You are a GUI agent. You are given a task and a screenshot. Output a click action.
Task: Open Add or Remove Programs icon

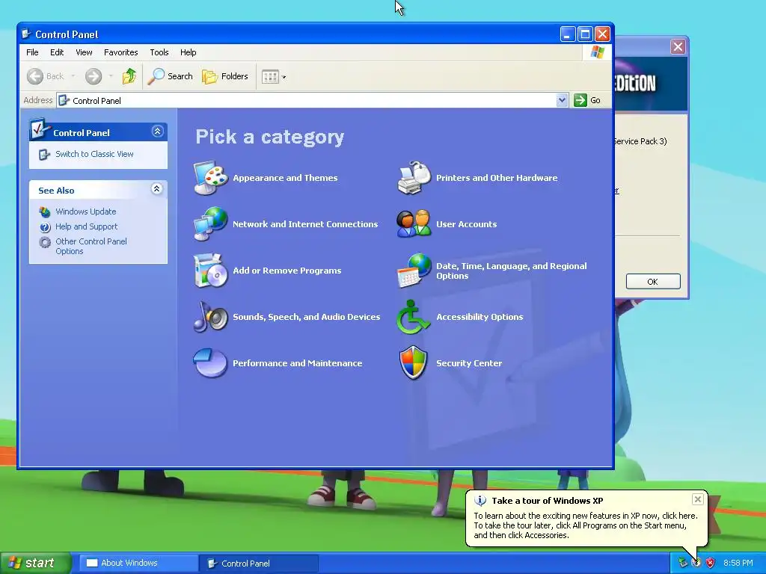210,271
